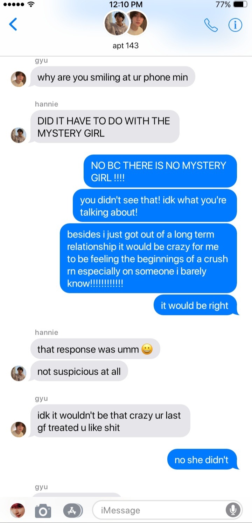The height and width of the screenshot is (523, 252).
Task: Open group avatars at top
Action: coord(126,23)
